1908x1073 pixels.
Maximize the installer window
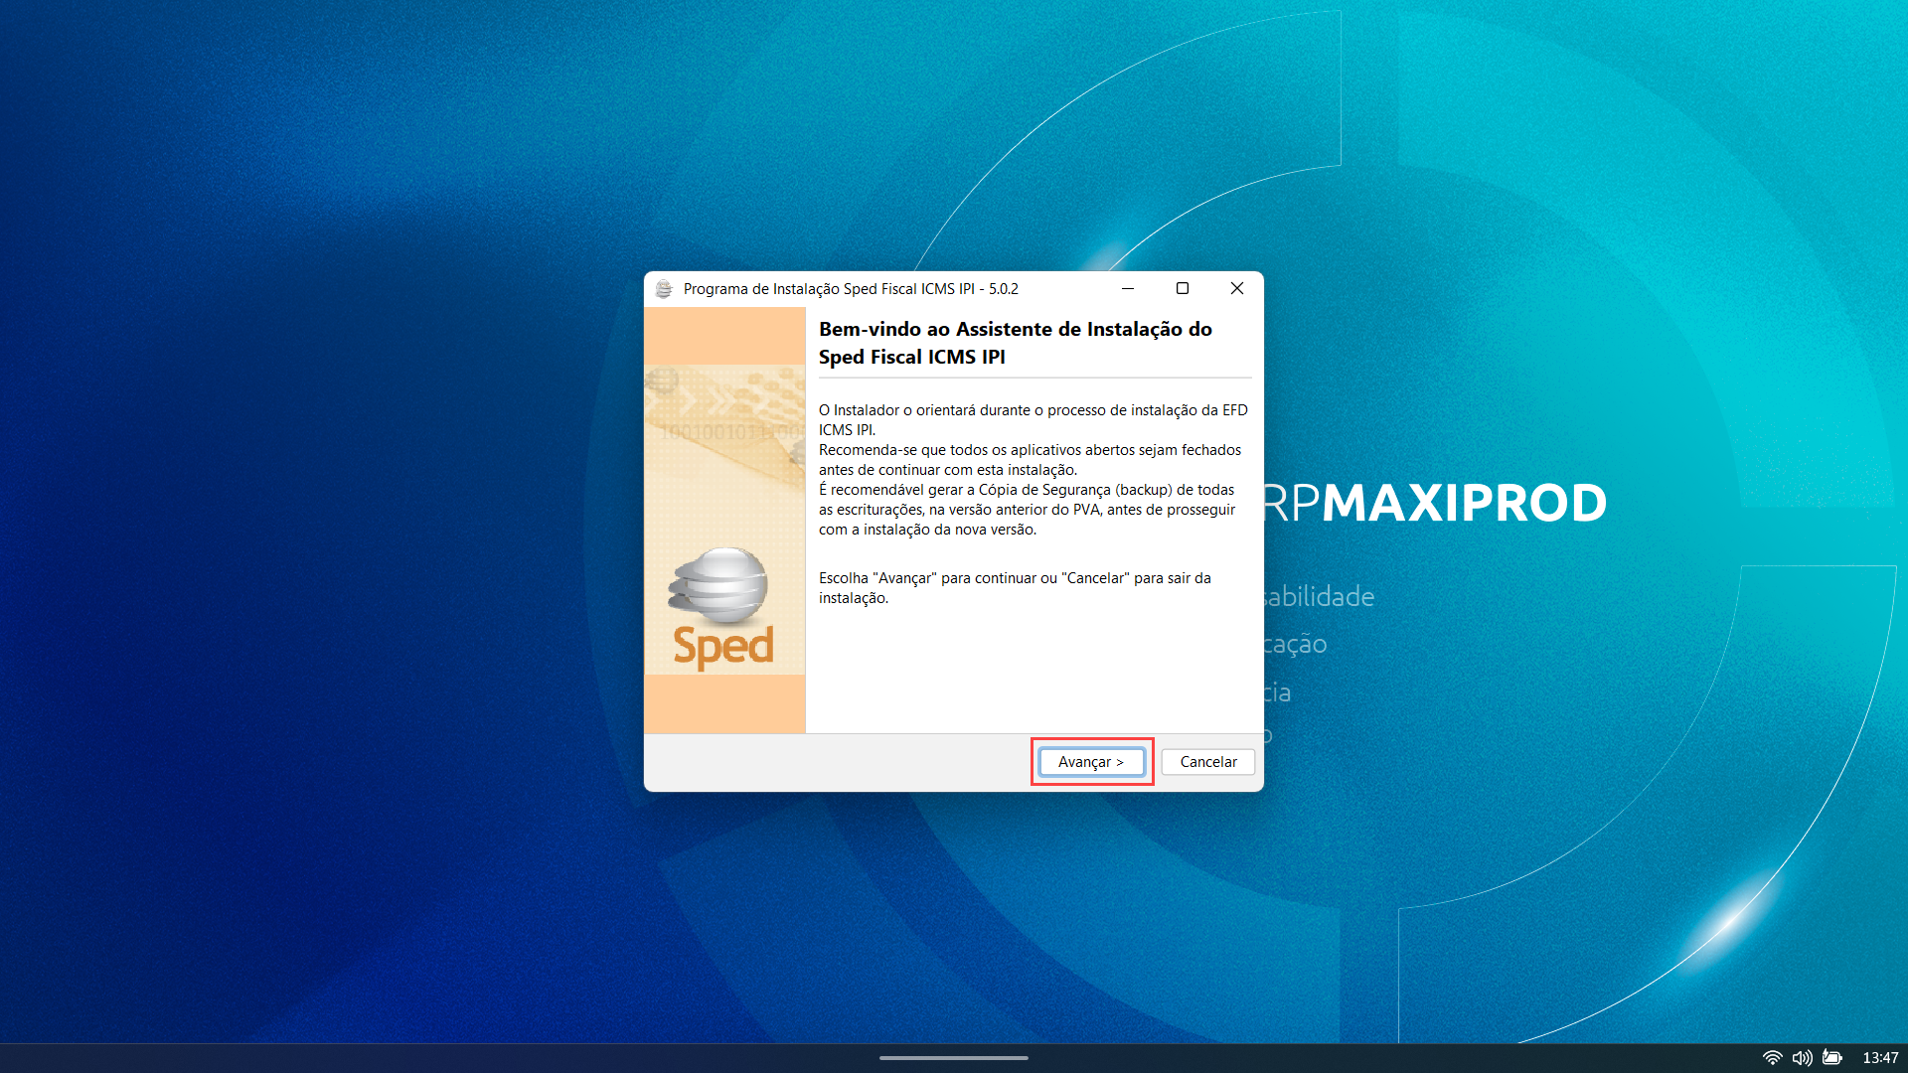point(1183,288)
